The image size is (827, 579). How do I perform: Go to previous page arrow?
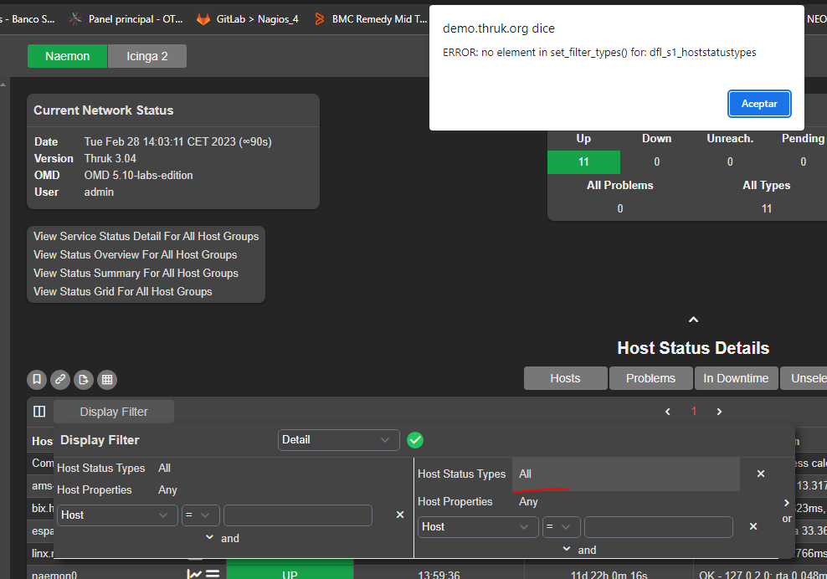668,412
